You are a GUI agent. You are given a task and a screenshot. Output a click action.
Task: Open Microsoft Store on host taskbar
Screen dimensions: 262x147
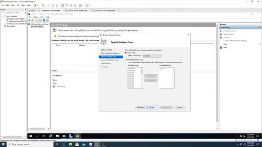point(77,144)
